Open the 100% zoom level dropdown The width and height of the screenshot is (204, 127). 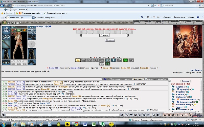point(200,120)
